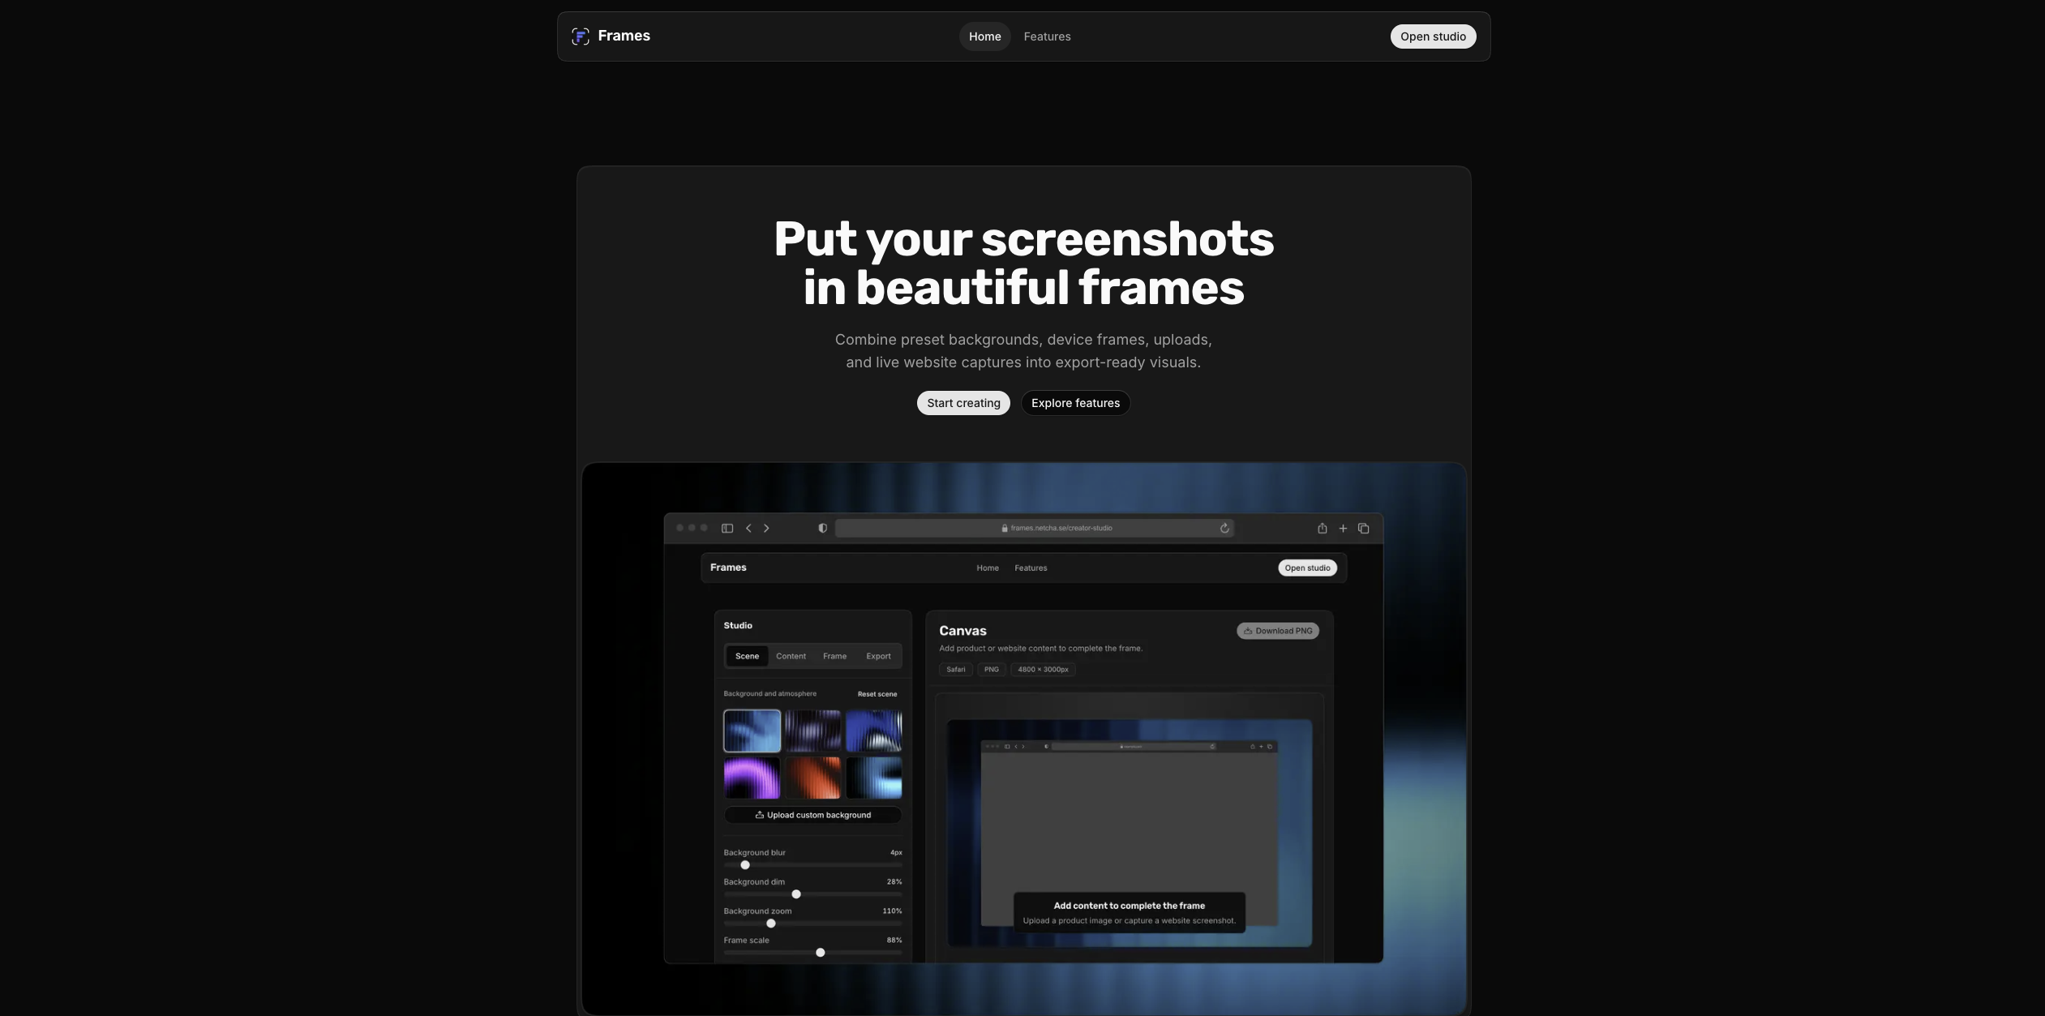
Task: Click Open studio inside the mockup navbar
Action: tap(1307, 568)
